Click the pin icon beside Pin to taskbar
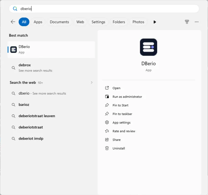 107,114
